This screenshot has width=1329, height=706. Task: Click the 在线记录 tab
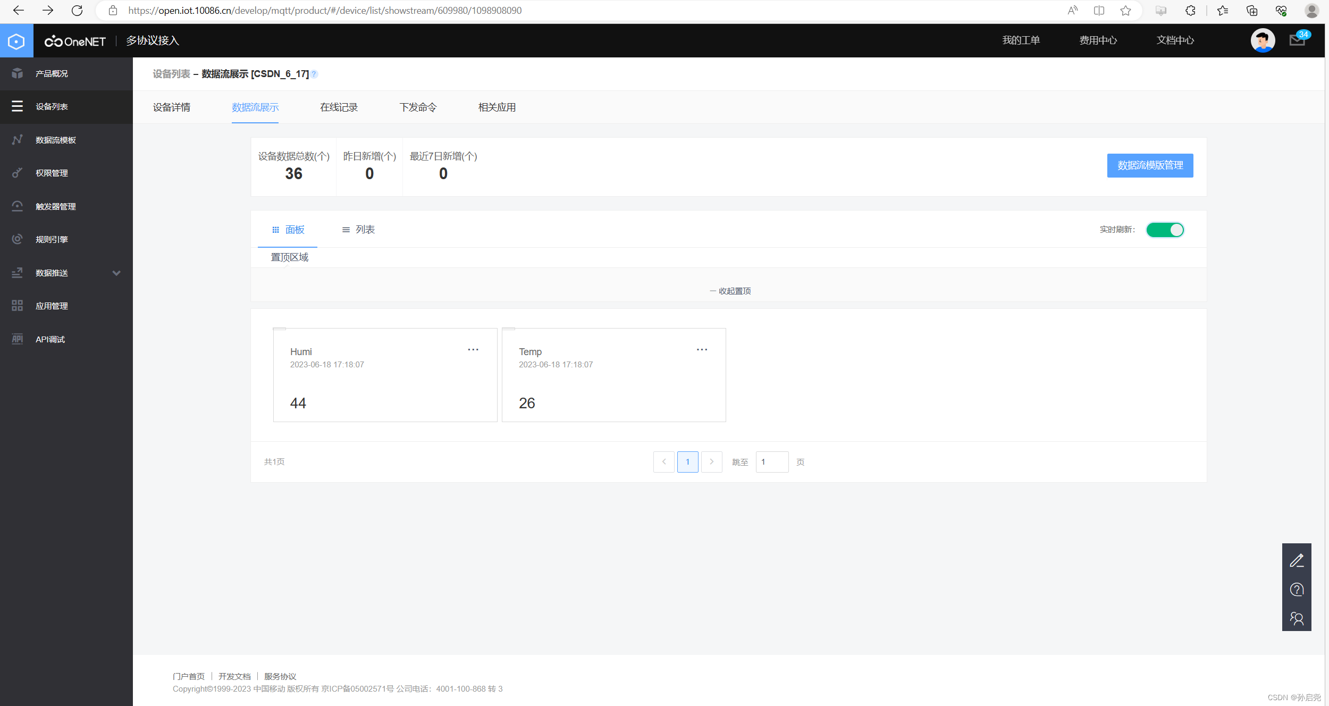pyautogui.click(x=339, y=107)
